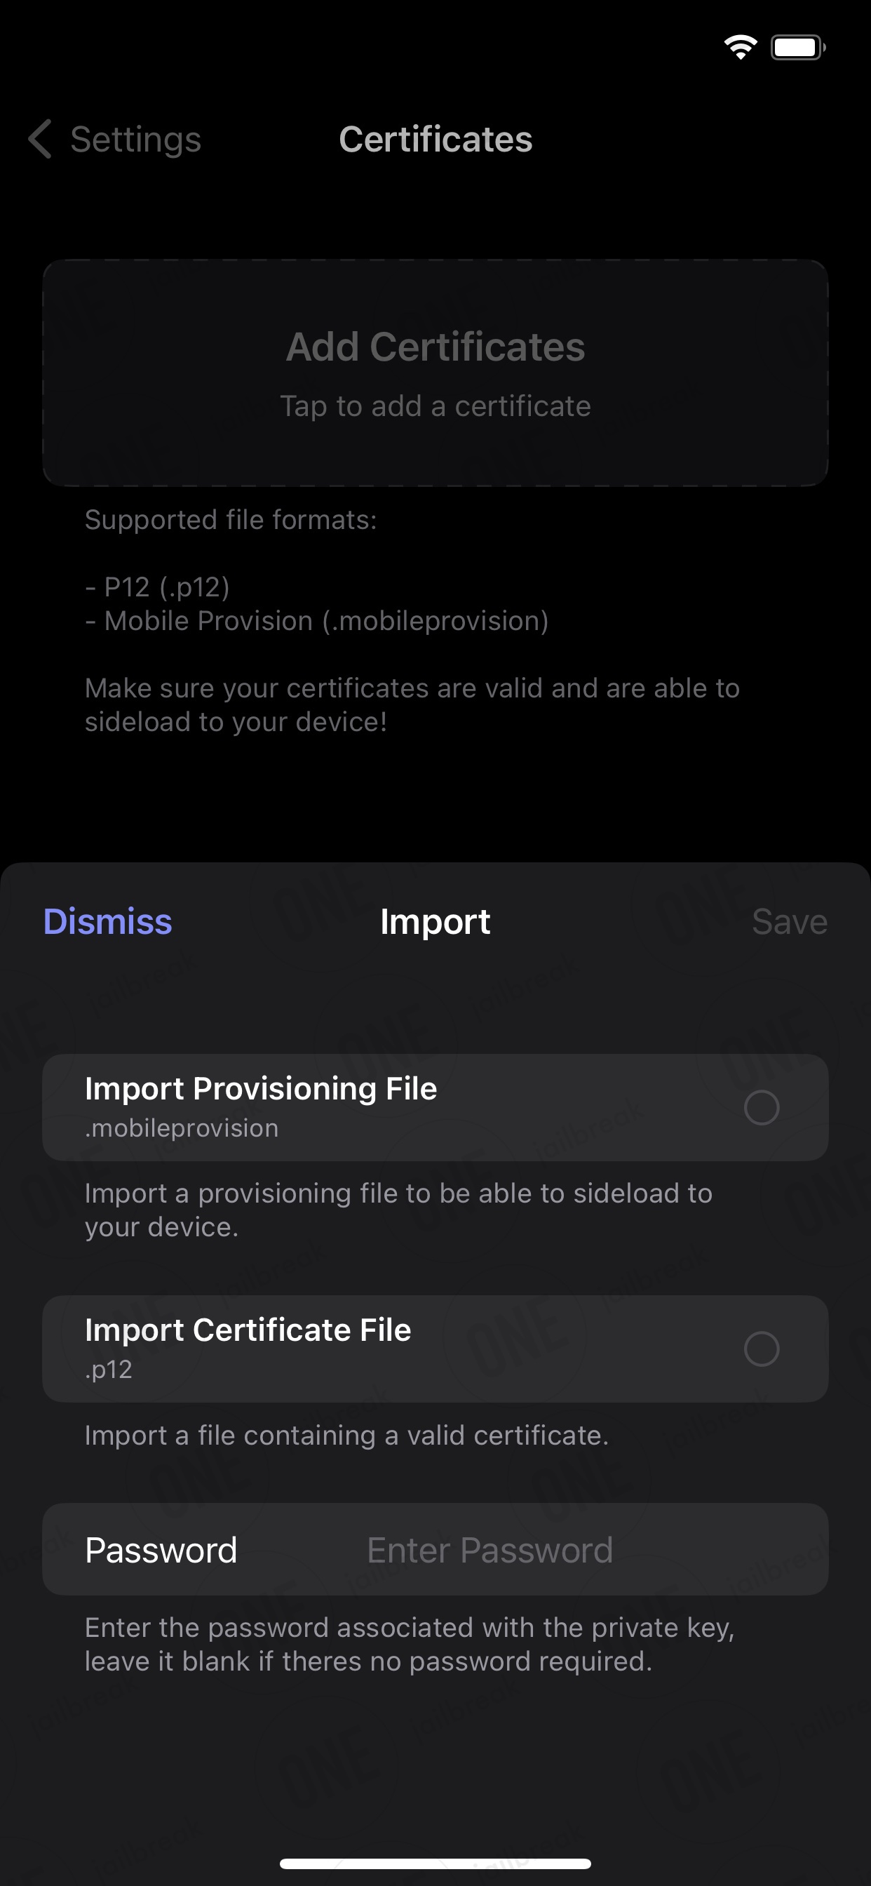Tap the Supported file formats text
The width and height of the screenshot is (871, 1886).
pyautogui.click(x=231, y=520)
